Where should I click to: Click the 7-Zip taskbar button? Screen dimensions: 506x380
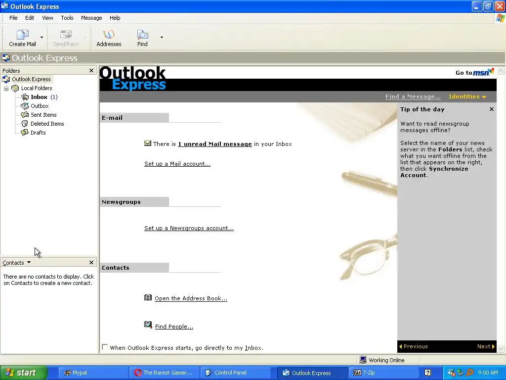tap(383, 373)
